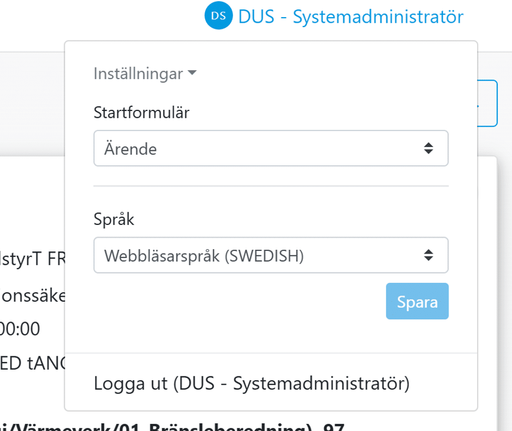Click the DS user avatar icon
The height and width of the screenshot is (431, 512).
click(218, 16)
